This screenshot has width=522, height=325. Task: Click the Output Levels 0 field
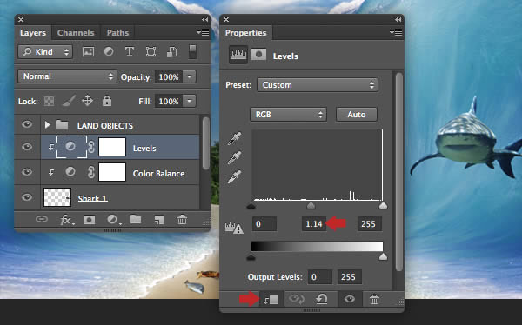pyautogui.click(x=320, y=276)
